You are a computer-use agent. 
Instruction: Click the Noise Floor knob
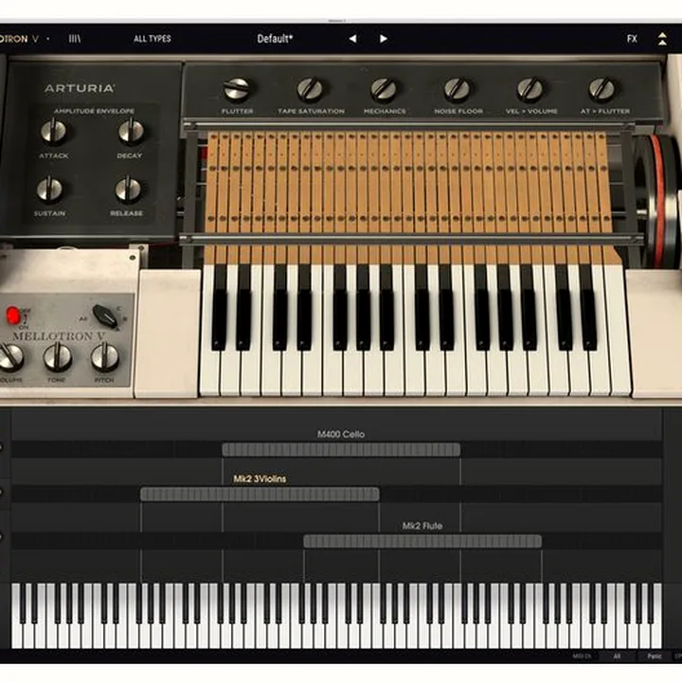[x=458, y=89]
